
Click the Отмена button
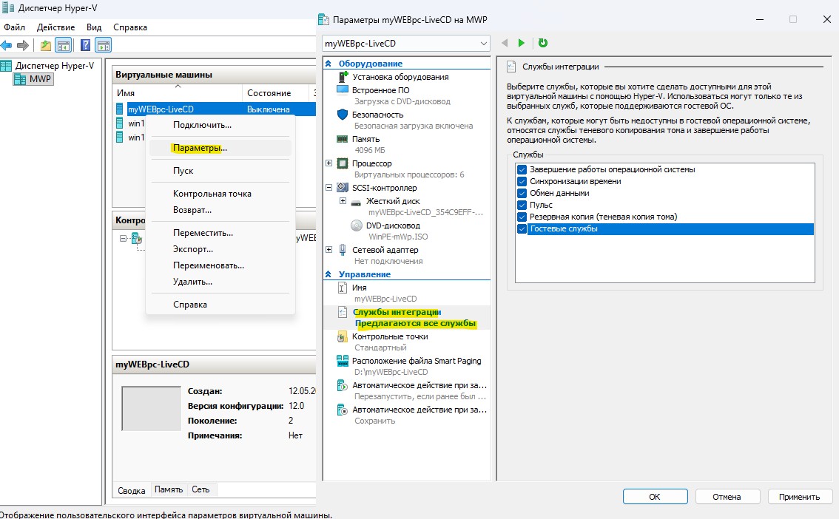tap(727, 496)
